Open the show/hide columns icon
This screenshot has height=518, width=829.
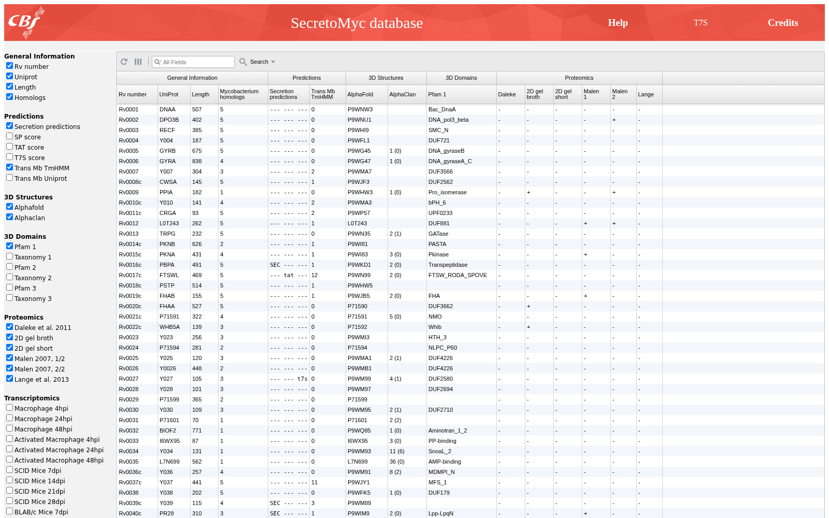point(138,62)
